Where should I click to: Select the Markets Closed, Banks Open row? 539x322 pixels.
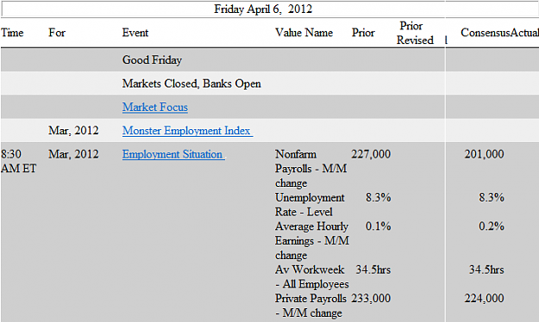tap(269, 84)
